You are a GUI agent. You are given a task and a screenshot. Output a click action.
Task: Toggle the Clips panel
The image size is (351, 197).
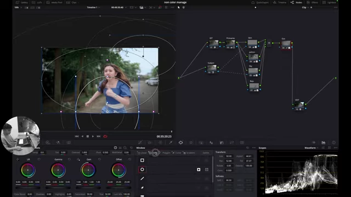point(72,2)
